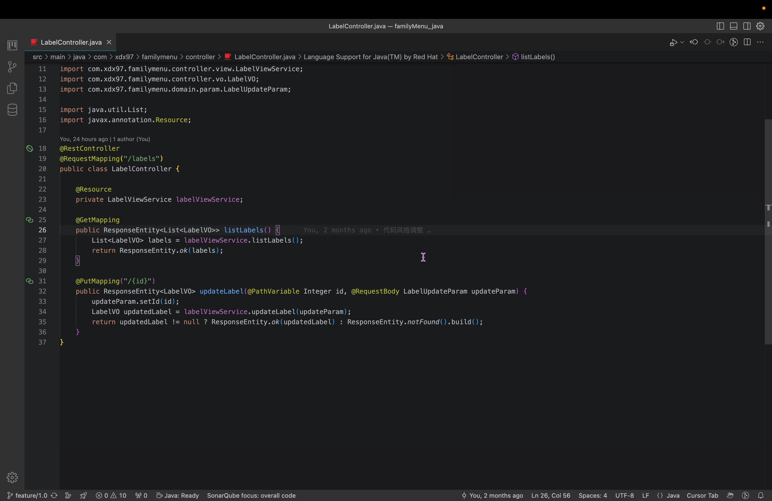
Task: Click the Run or Debug Java button
Action: pos(673,42)
